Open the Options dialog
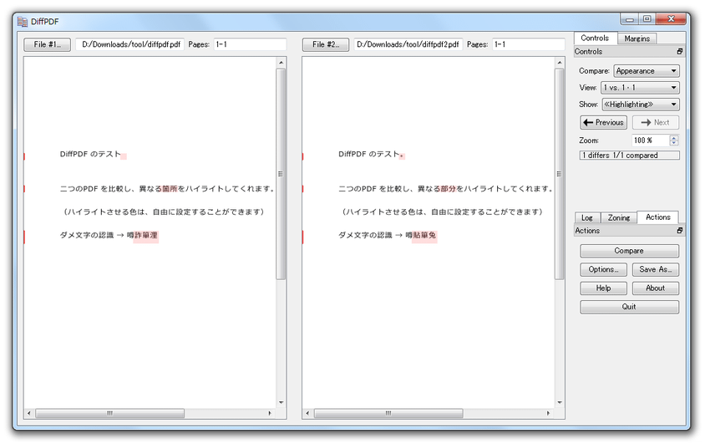The width and height of the screenshot is (705, 444). (x=603, y=269)
